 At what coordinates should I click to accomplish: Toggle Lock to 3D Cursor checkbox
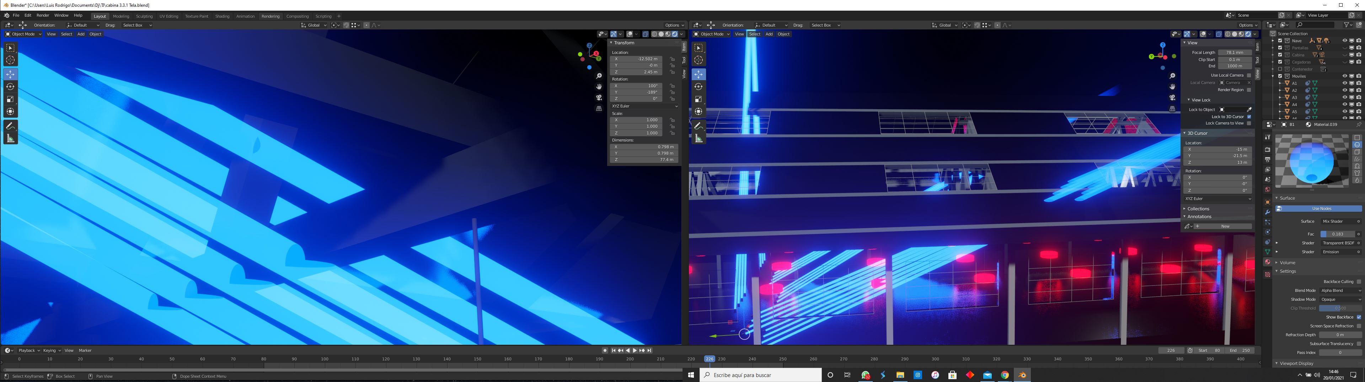(1249, 116)
